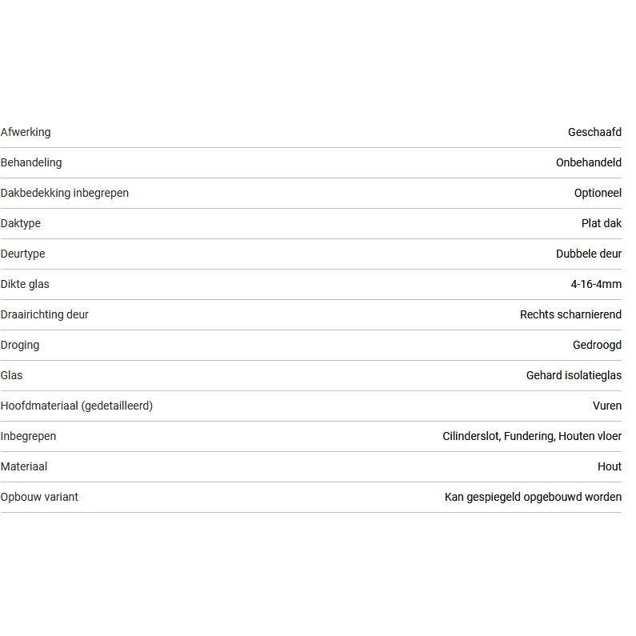The image size is (636, 636).
Task: Select the Gedroogd value text
Action: click(597, 345)
